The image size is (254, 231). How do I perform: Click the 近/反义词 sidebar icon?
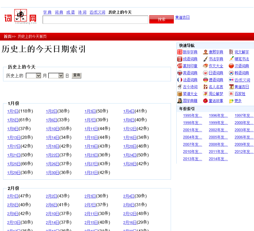tap(231, 80)
